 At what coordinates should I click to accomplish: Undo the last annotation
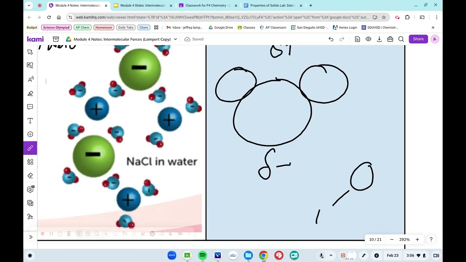pos(331,39)
